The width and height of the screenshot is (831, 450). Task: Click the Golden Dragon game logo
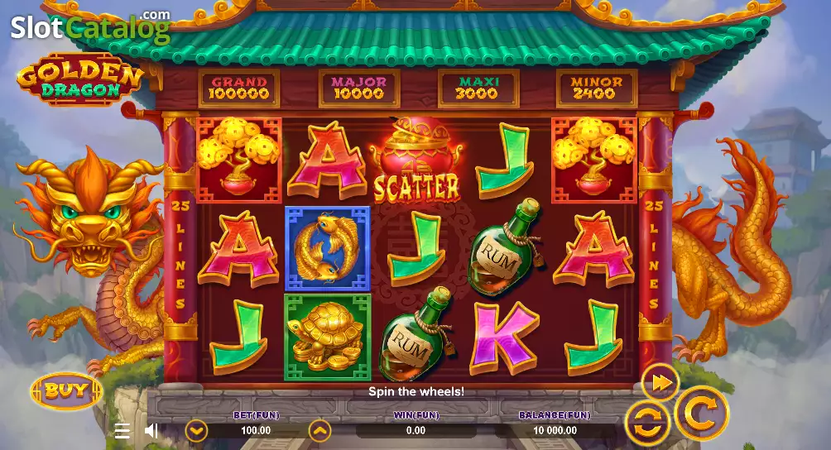80,79
